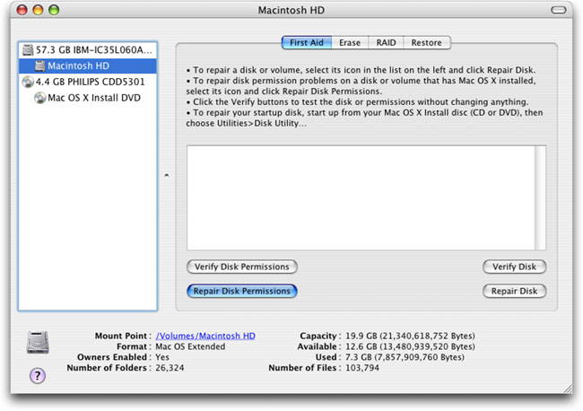Image resolution: width=583 pixels, height=411 pixels.
Task: Minimize the window with the yellow button
Action: click(x=38, y=10)
